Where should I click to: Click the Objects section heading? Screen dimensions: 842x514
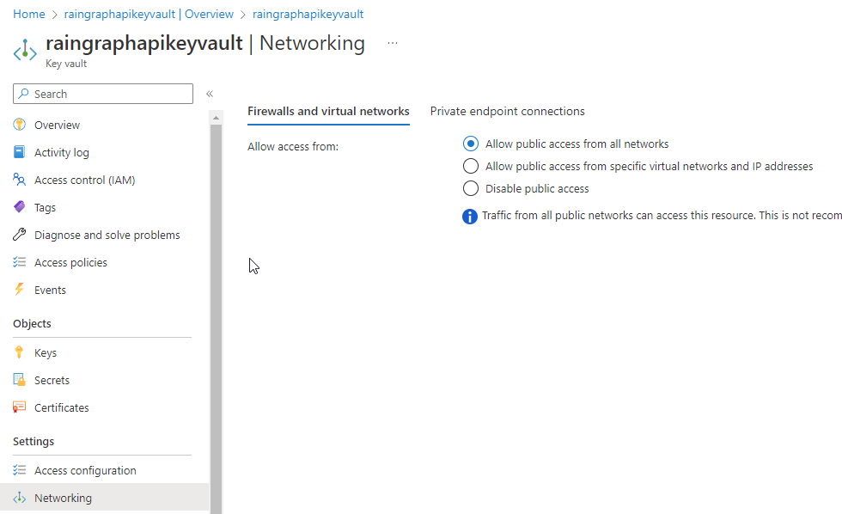[33, 323]
